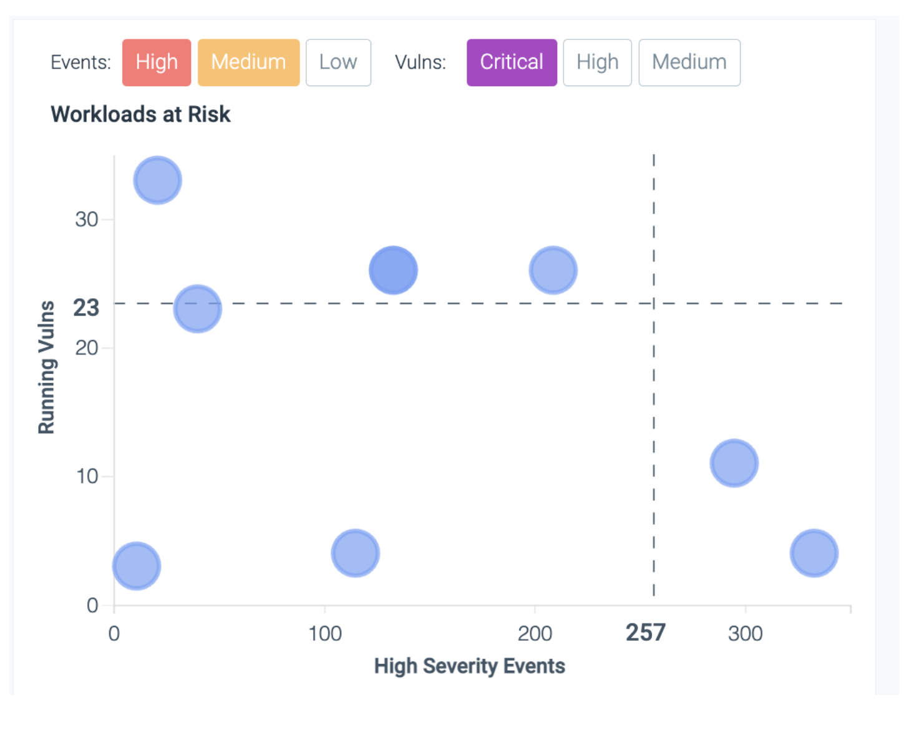Viewport: 916px width, 735px height.
Task: Click the vertical dashed threshold line
Action: [653, 406]
